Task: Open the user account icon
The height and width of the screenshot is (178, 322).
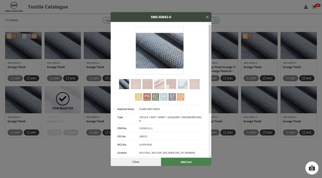Action: pos(306,7)
